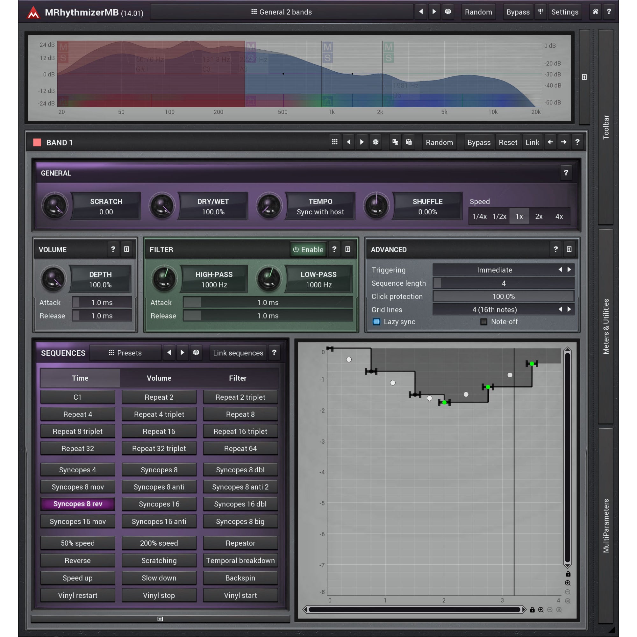Viewport: 637px width, 637px height.
Task: Click the Sequence length value field
Action: pos(504,283)
